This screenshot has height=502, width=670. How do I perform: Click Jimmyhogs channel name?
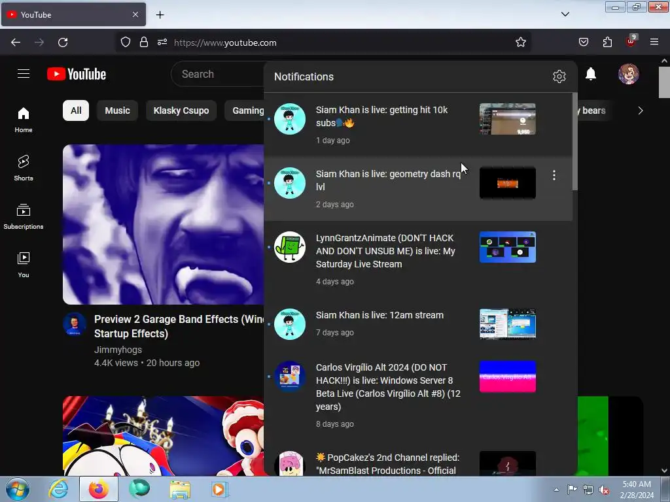[118, 350]
